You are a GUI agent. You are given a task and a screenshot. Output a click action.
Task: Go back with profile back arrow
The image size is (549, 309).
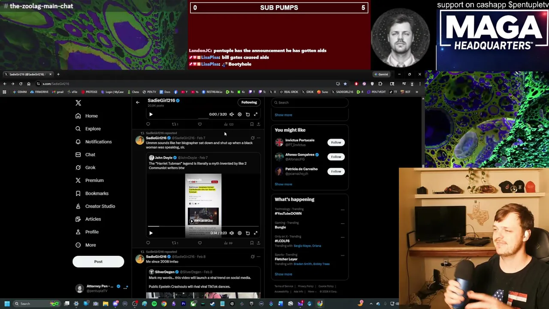tap(138, 102)
